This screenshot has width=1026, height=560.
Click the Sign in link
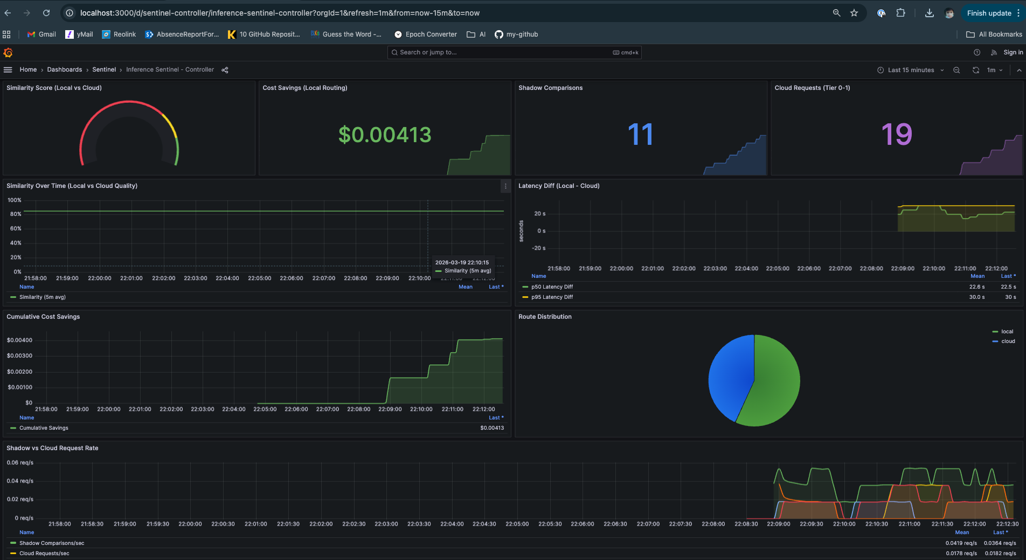coord(1013,52)
